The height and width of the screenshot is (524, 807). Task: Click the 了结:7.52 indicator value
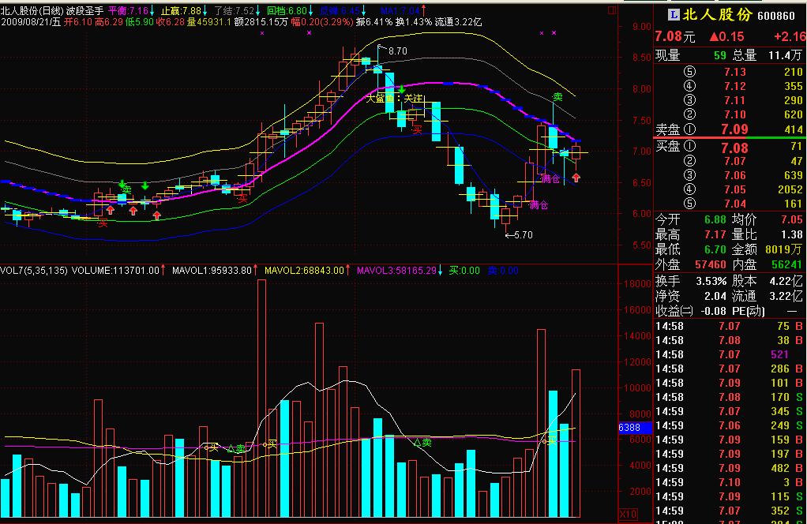(235, 11)
